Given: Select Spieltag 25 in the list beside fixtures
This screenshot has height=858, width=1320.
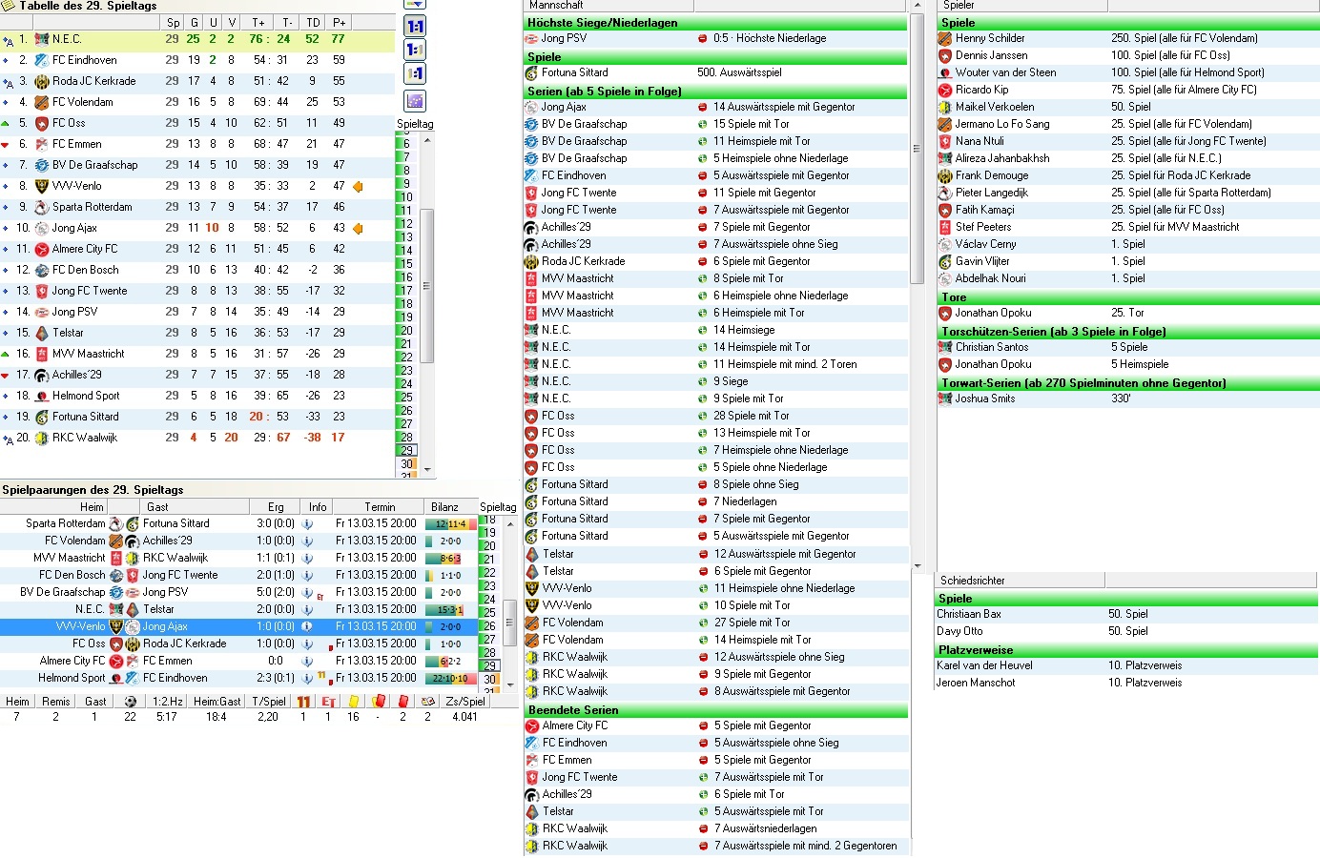Looking at the screenshot, I should click(489, 613).
